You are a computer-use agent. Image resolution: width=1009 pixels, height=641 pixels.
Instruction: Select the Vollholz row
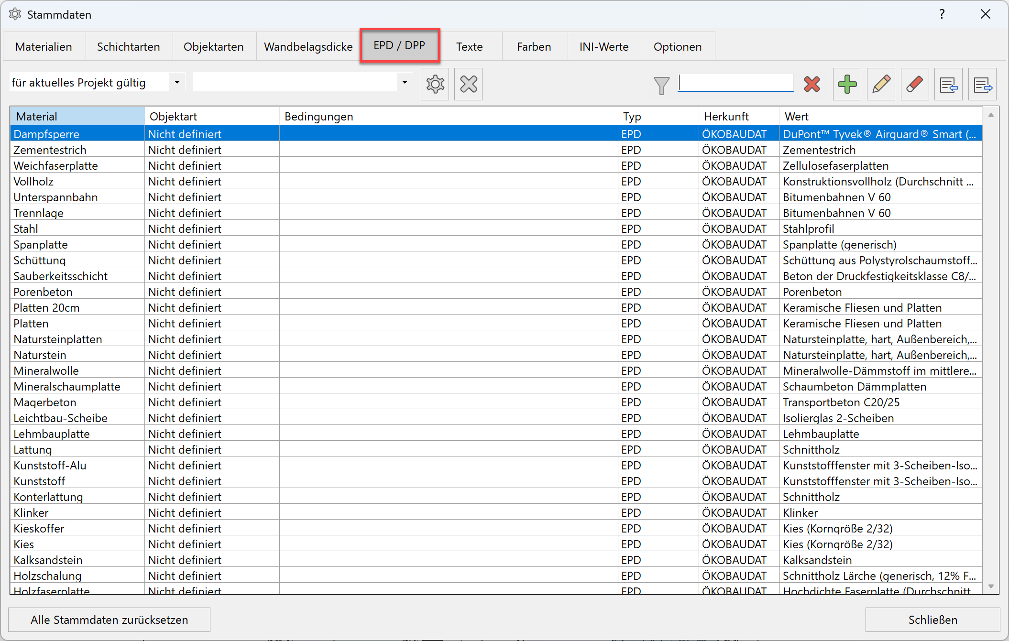496,182
